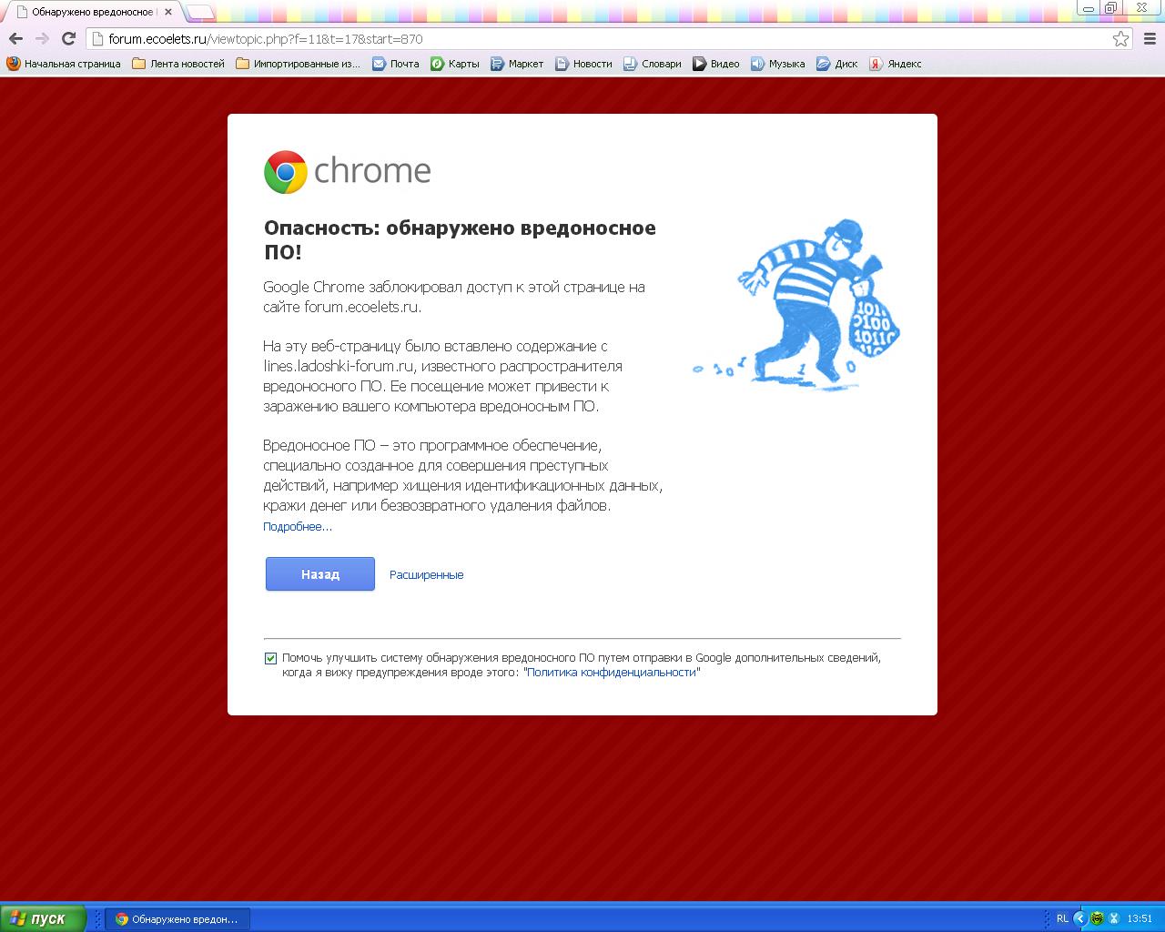
Task: Bookmark this page with the star icon
Action: point(1120,38)
